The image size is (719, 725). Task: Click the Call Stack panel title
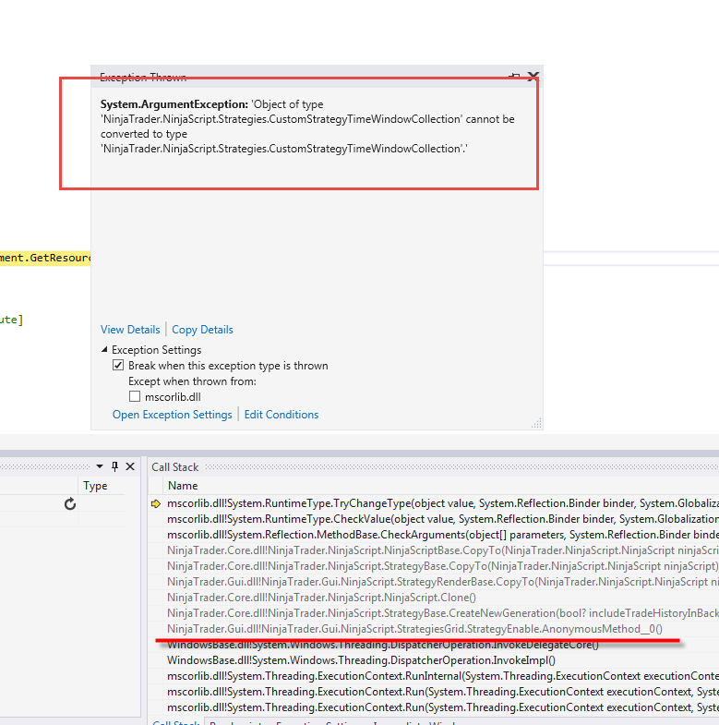[x=175, y=467]
